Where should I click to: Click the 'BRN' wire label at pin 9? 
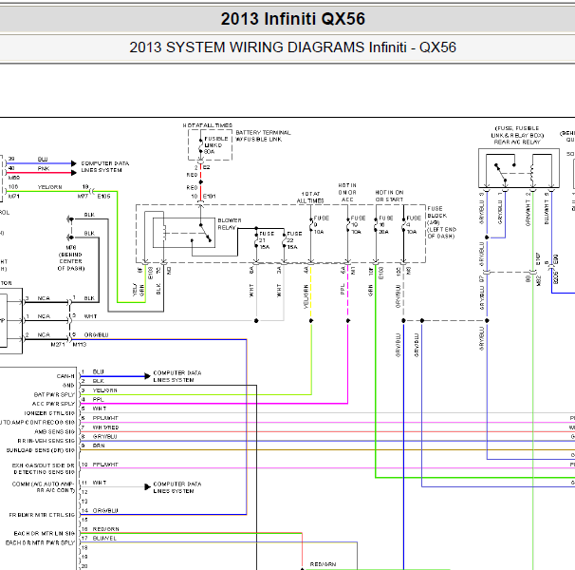click(99, 446)
